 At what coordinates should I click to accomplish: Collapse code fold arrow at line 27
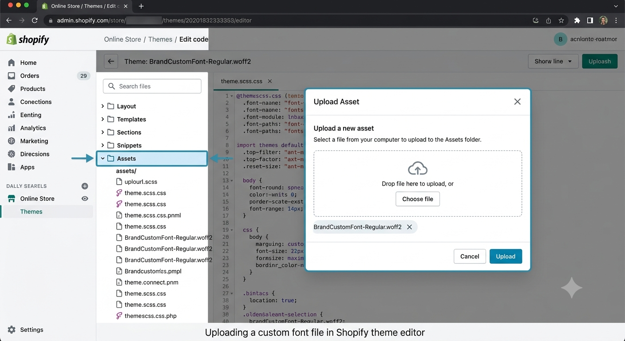[x=232, y=293]
